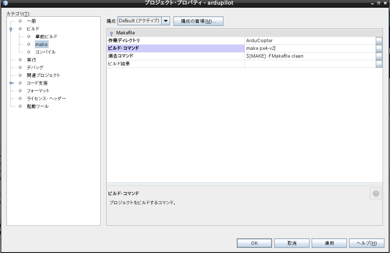Click the 構成 dropdown arrow button
This screenshot has width=390, height=253.
[166, 21]
